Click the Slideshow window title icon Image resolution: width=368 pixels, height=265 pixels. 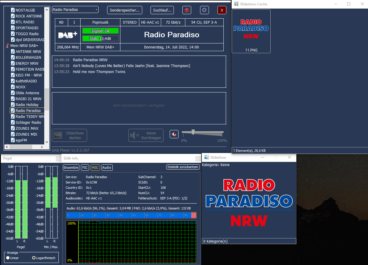tap(207, 157)
